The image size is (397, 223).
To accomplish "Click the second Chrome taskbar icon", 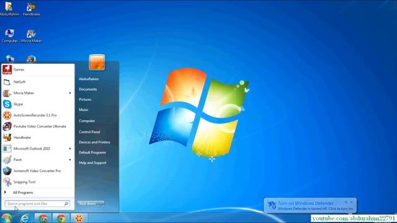I will point(61,218).
